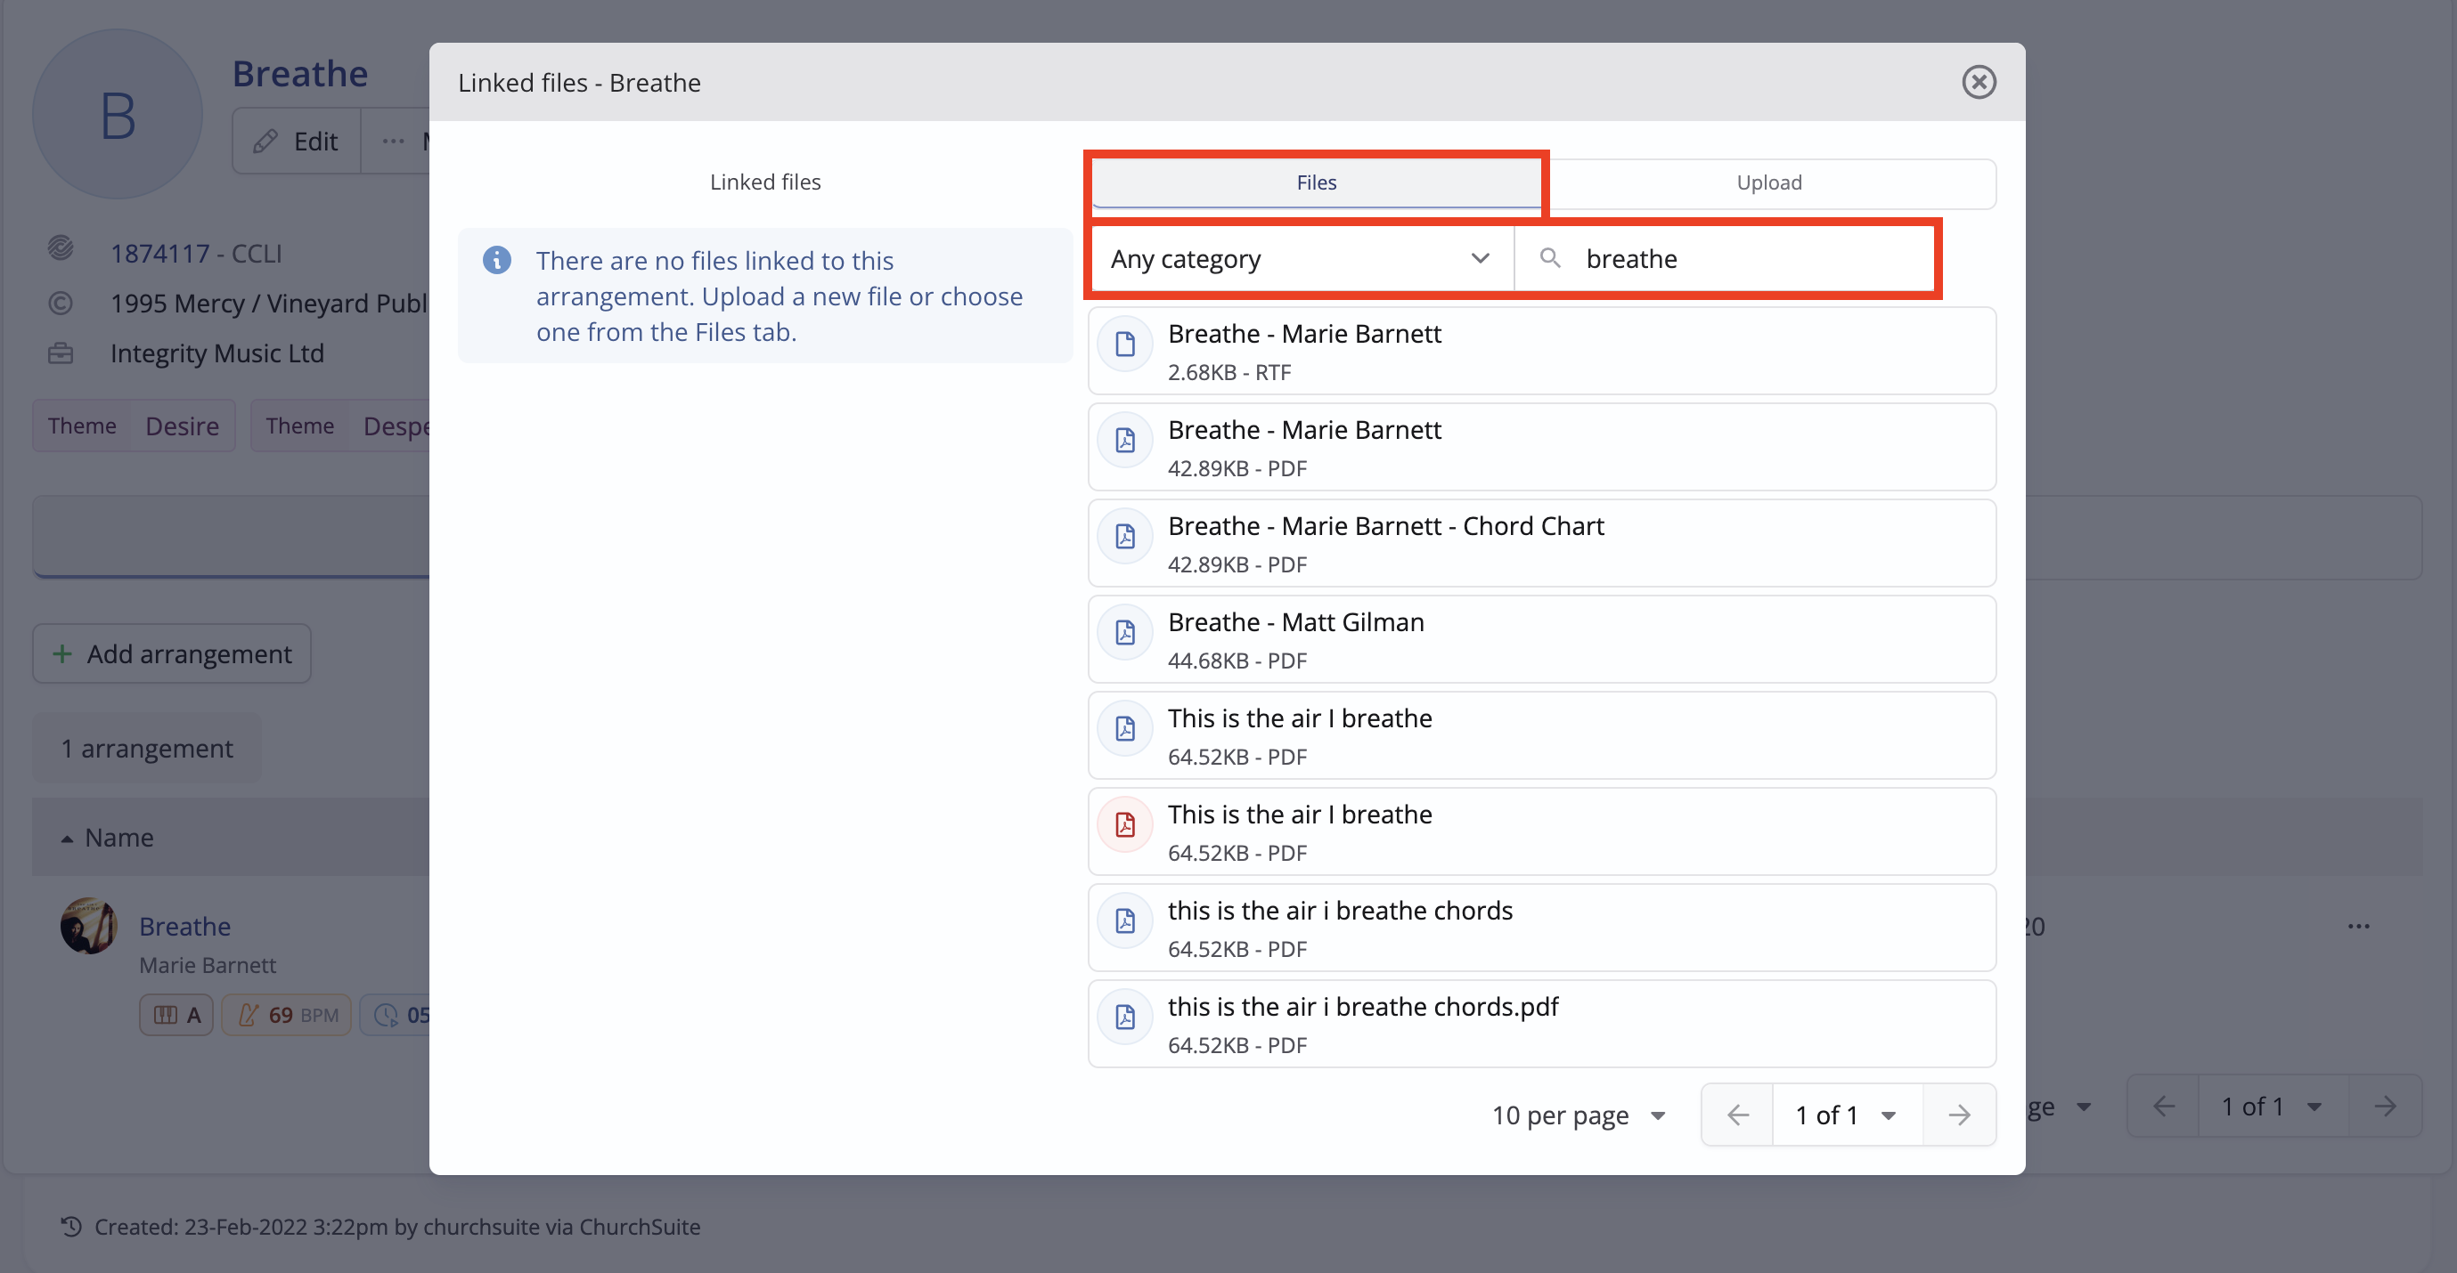Close the Linked files dialog
This screenshot has width=2457, height=1273.
pyautogui.click(x=1979, y=82)
